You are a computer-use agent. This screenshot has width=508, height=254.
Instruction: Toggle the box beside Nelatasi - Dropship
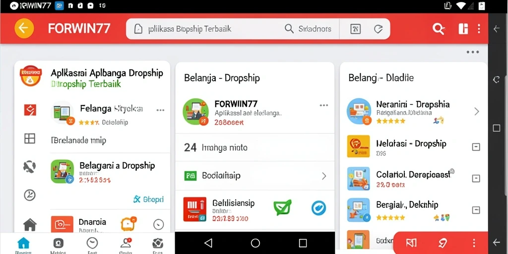[476, 147]
